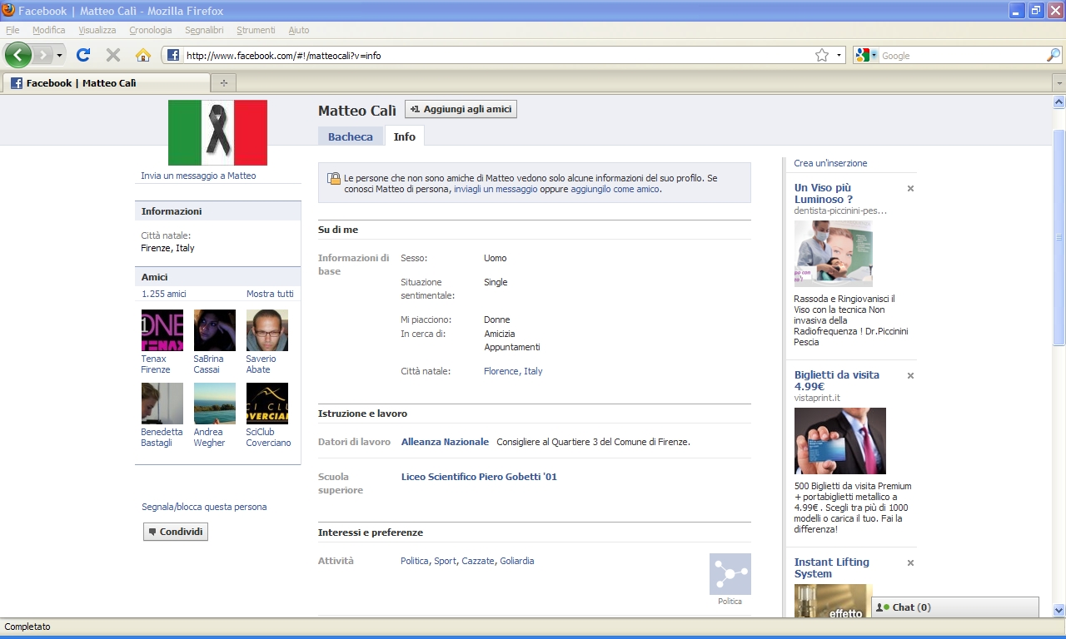Open the Google search engine selector
The height and width of the screenshot is (639, 1066).
866,55
